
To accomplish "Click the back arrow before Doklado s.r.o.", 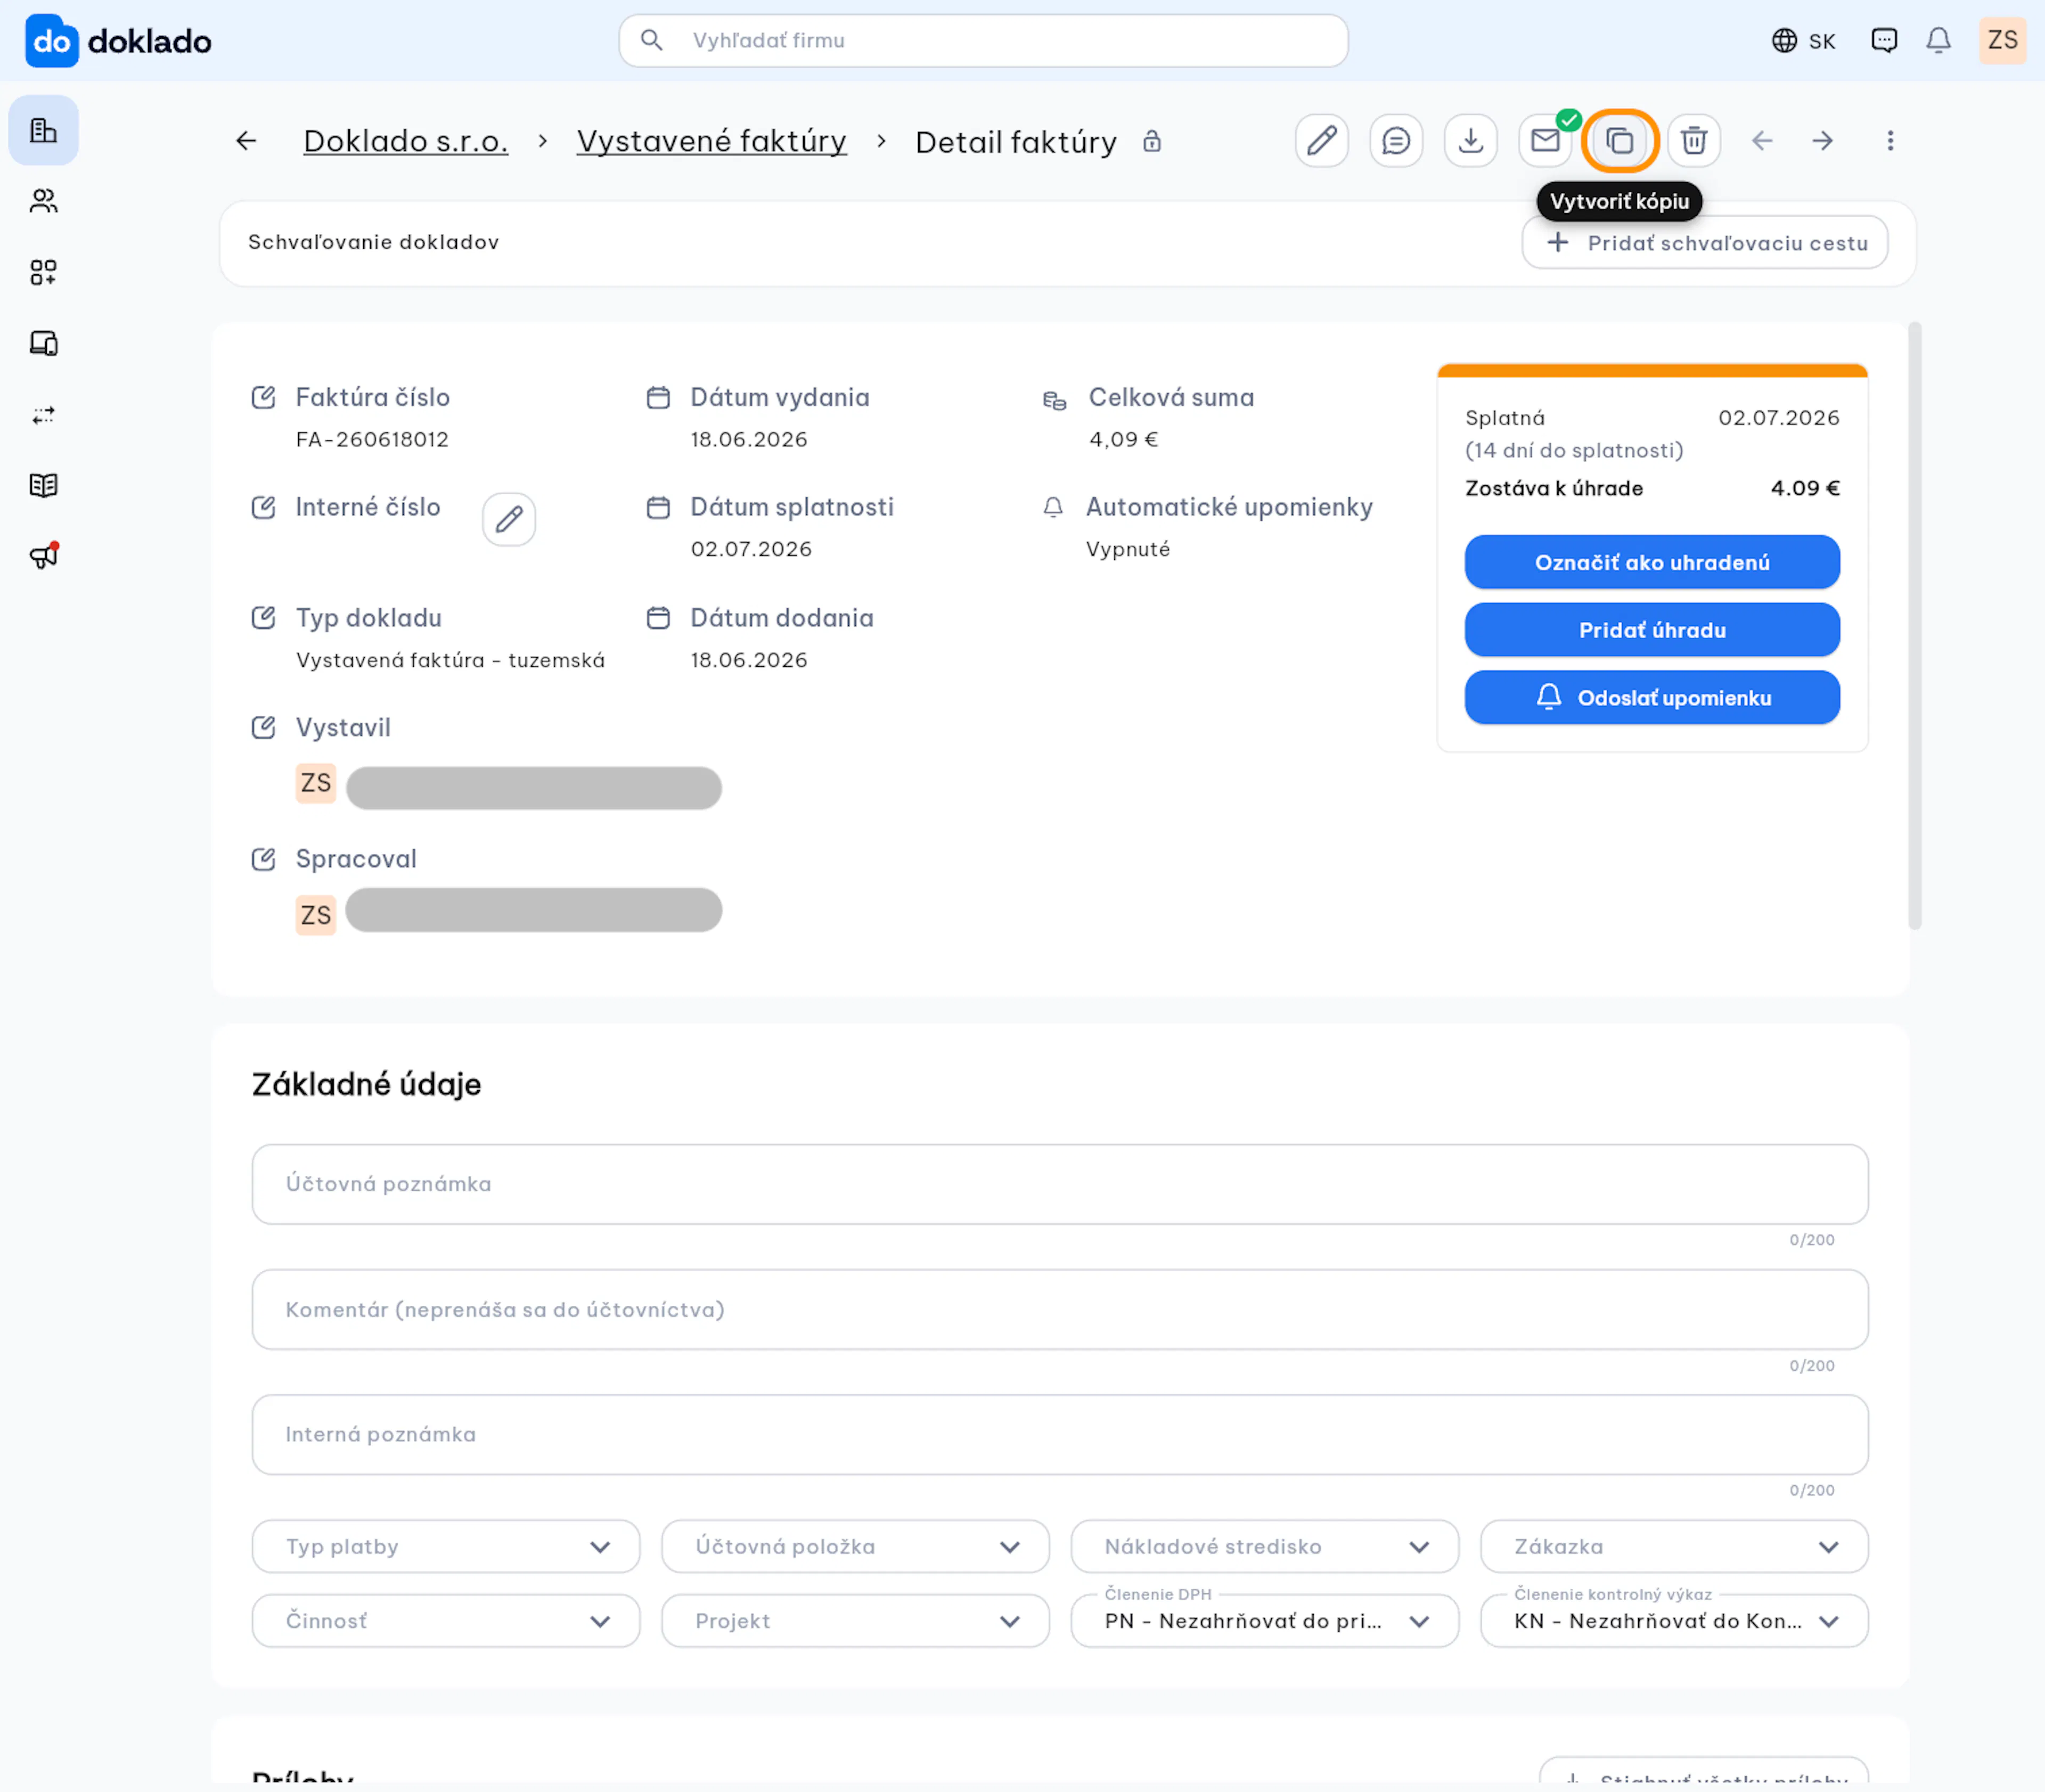I will tap(246, 141).
